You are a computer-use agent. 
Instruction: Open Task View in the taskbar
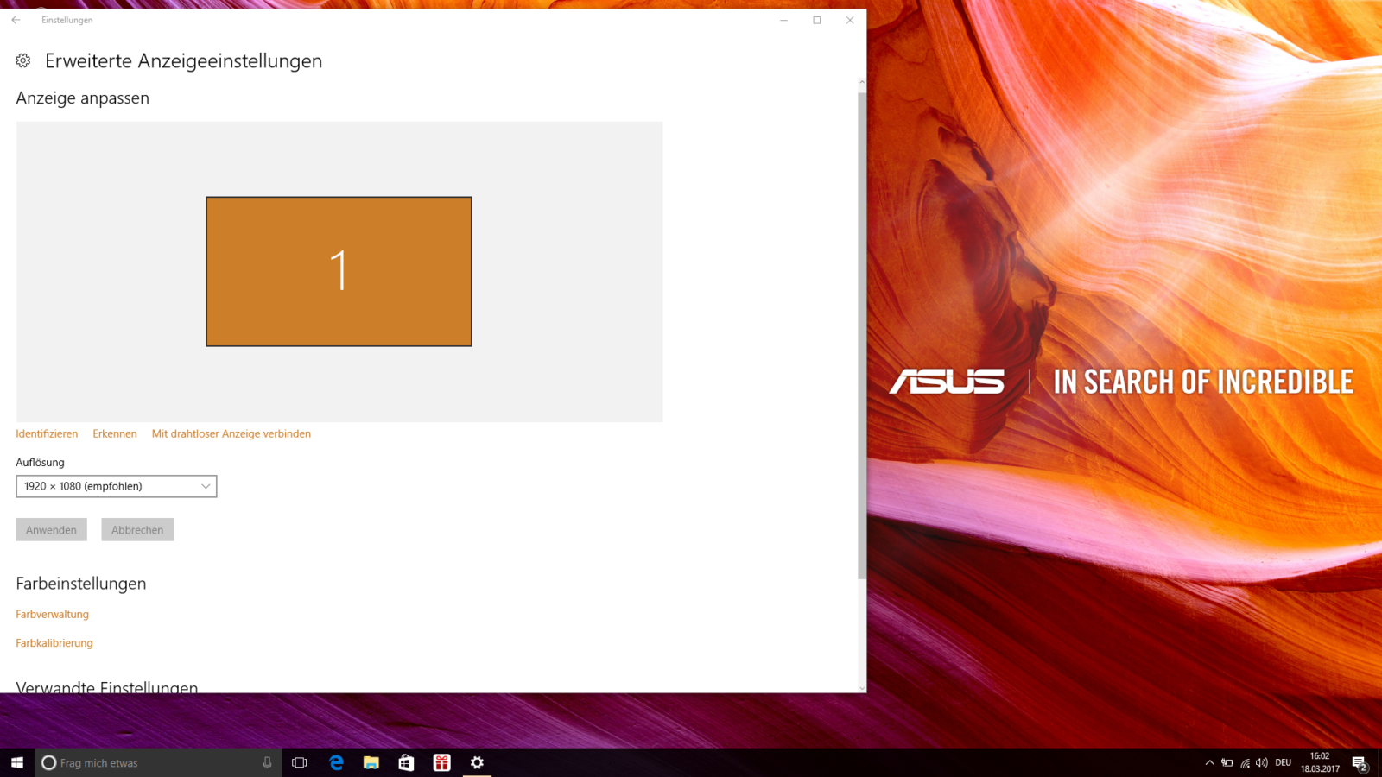pos(300,762)
